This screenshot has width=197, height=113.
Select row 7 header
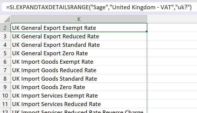(5, 70)
